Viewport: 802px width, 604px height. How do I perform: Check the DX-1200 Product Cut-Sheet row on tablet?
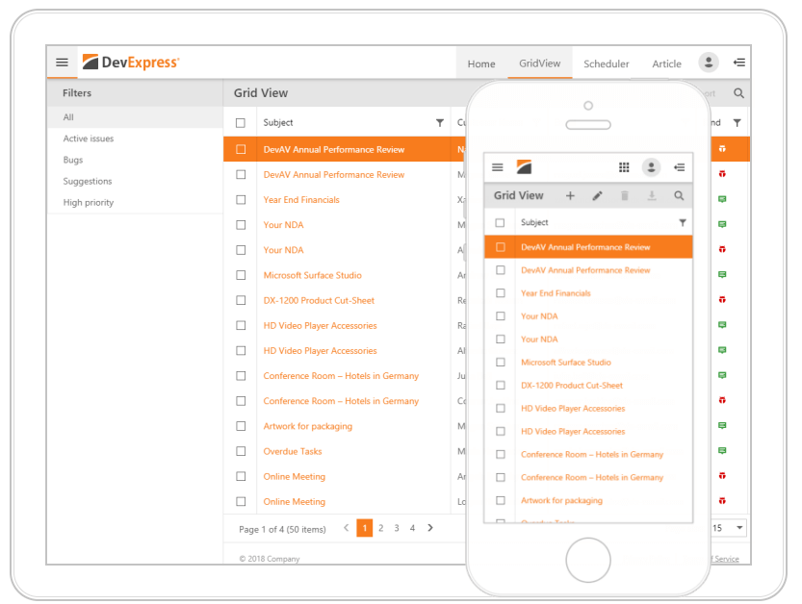241,300
